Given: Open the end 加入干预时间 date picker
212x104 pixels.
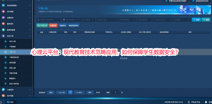Looking at the screenshot, I should click(x=87, y=20).
